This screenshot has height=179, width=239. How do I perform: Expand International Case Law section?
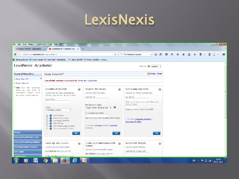click(28, 137)
